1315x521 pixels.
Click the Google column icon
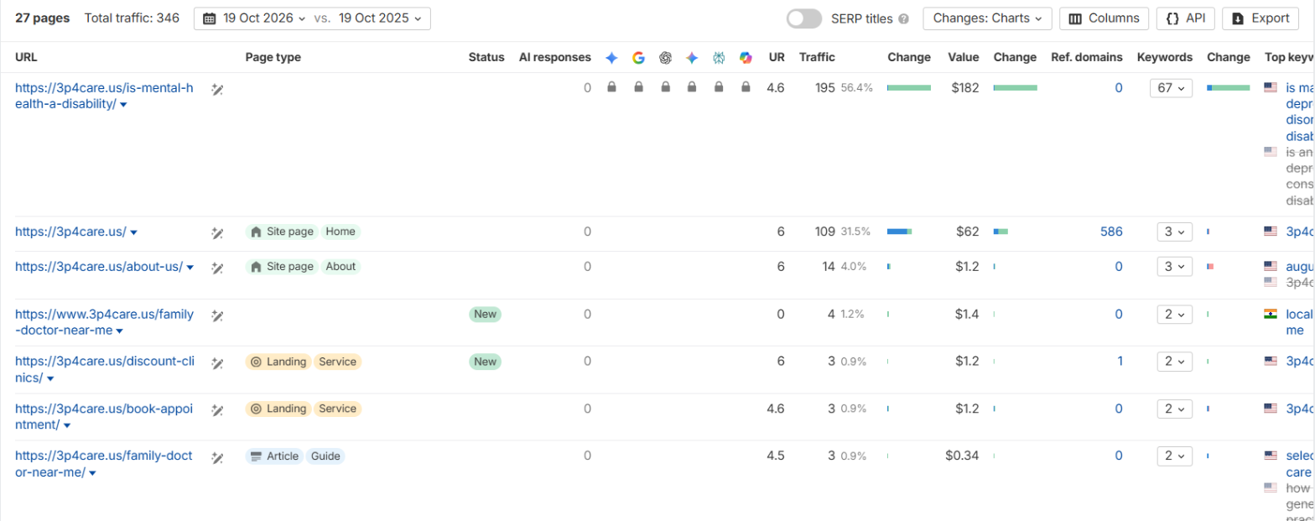tap(638, 58)
